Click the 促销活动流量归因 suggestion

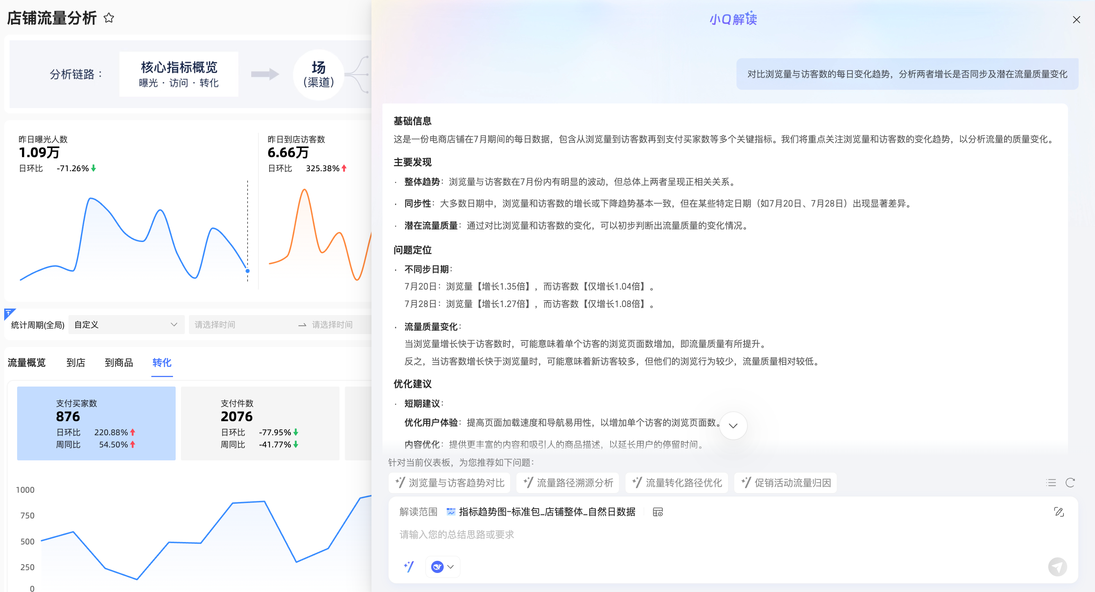pyautogui.click(x=786, y=483)
